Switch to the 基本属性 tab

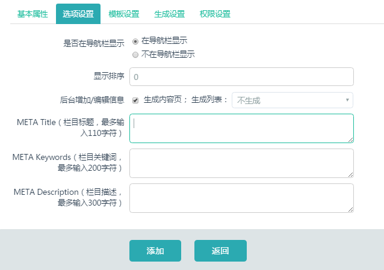tap(33, 14)
